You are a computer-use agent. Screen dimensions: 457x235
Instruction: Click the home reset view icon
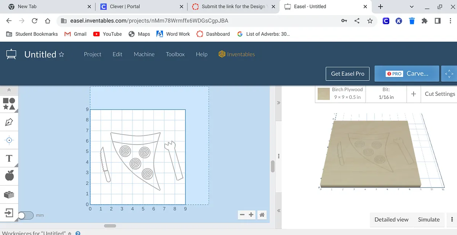(262, 215)
